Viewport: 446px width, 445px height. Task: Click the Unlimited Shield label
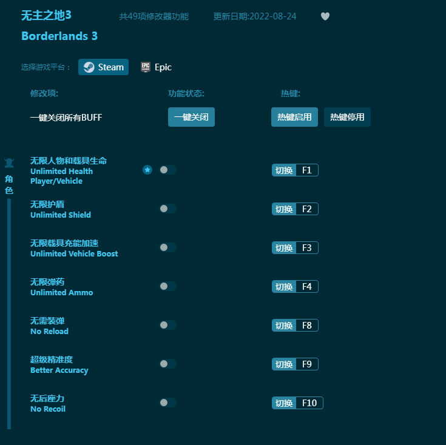[61, 215]
